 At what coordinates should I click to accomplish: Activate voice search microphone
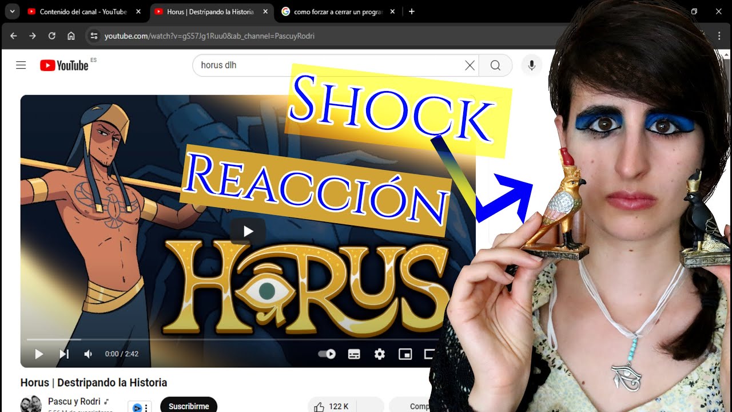coord(531,65)
